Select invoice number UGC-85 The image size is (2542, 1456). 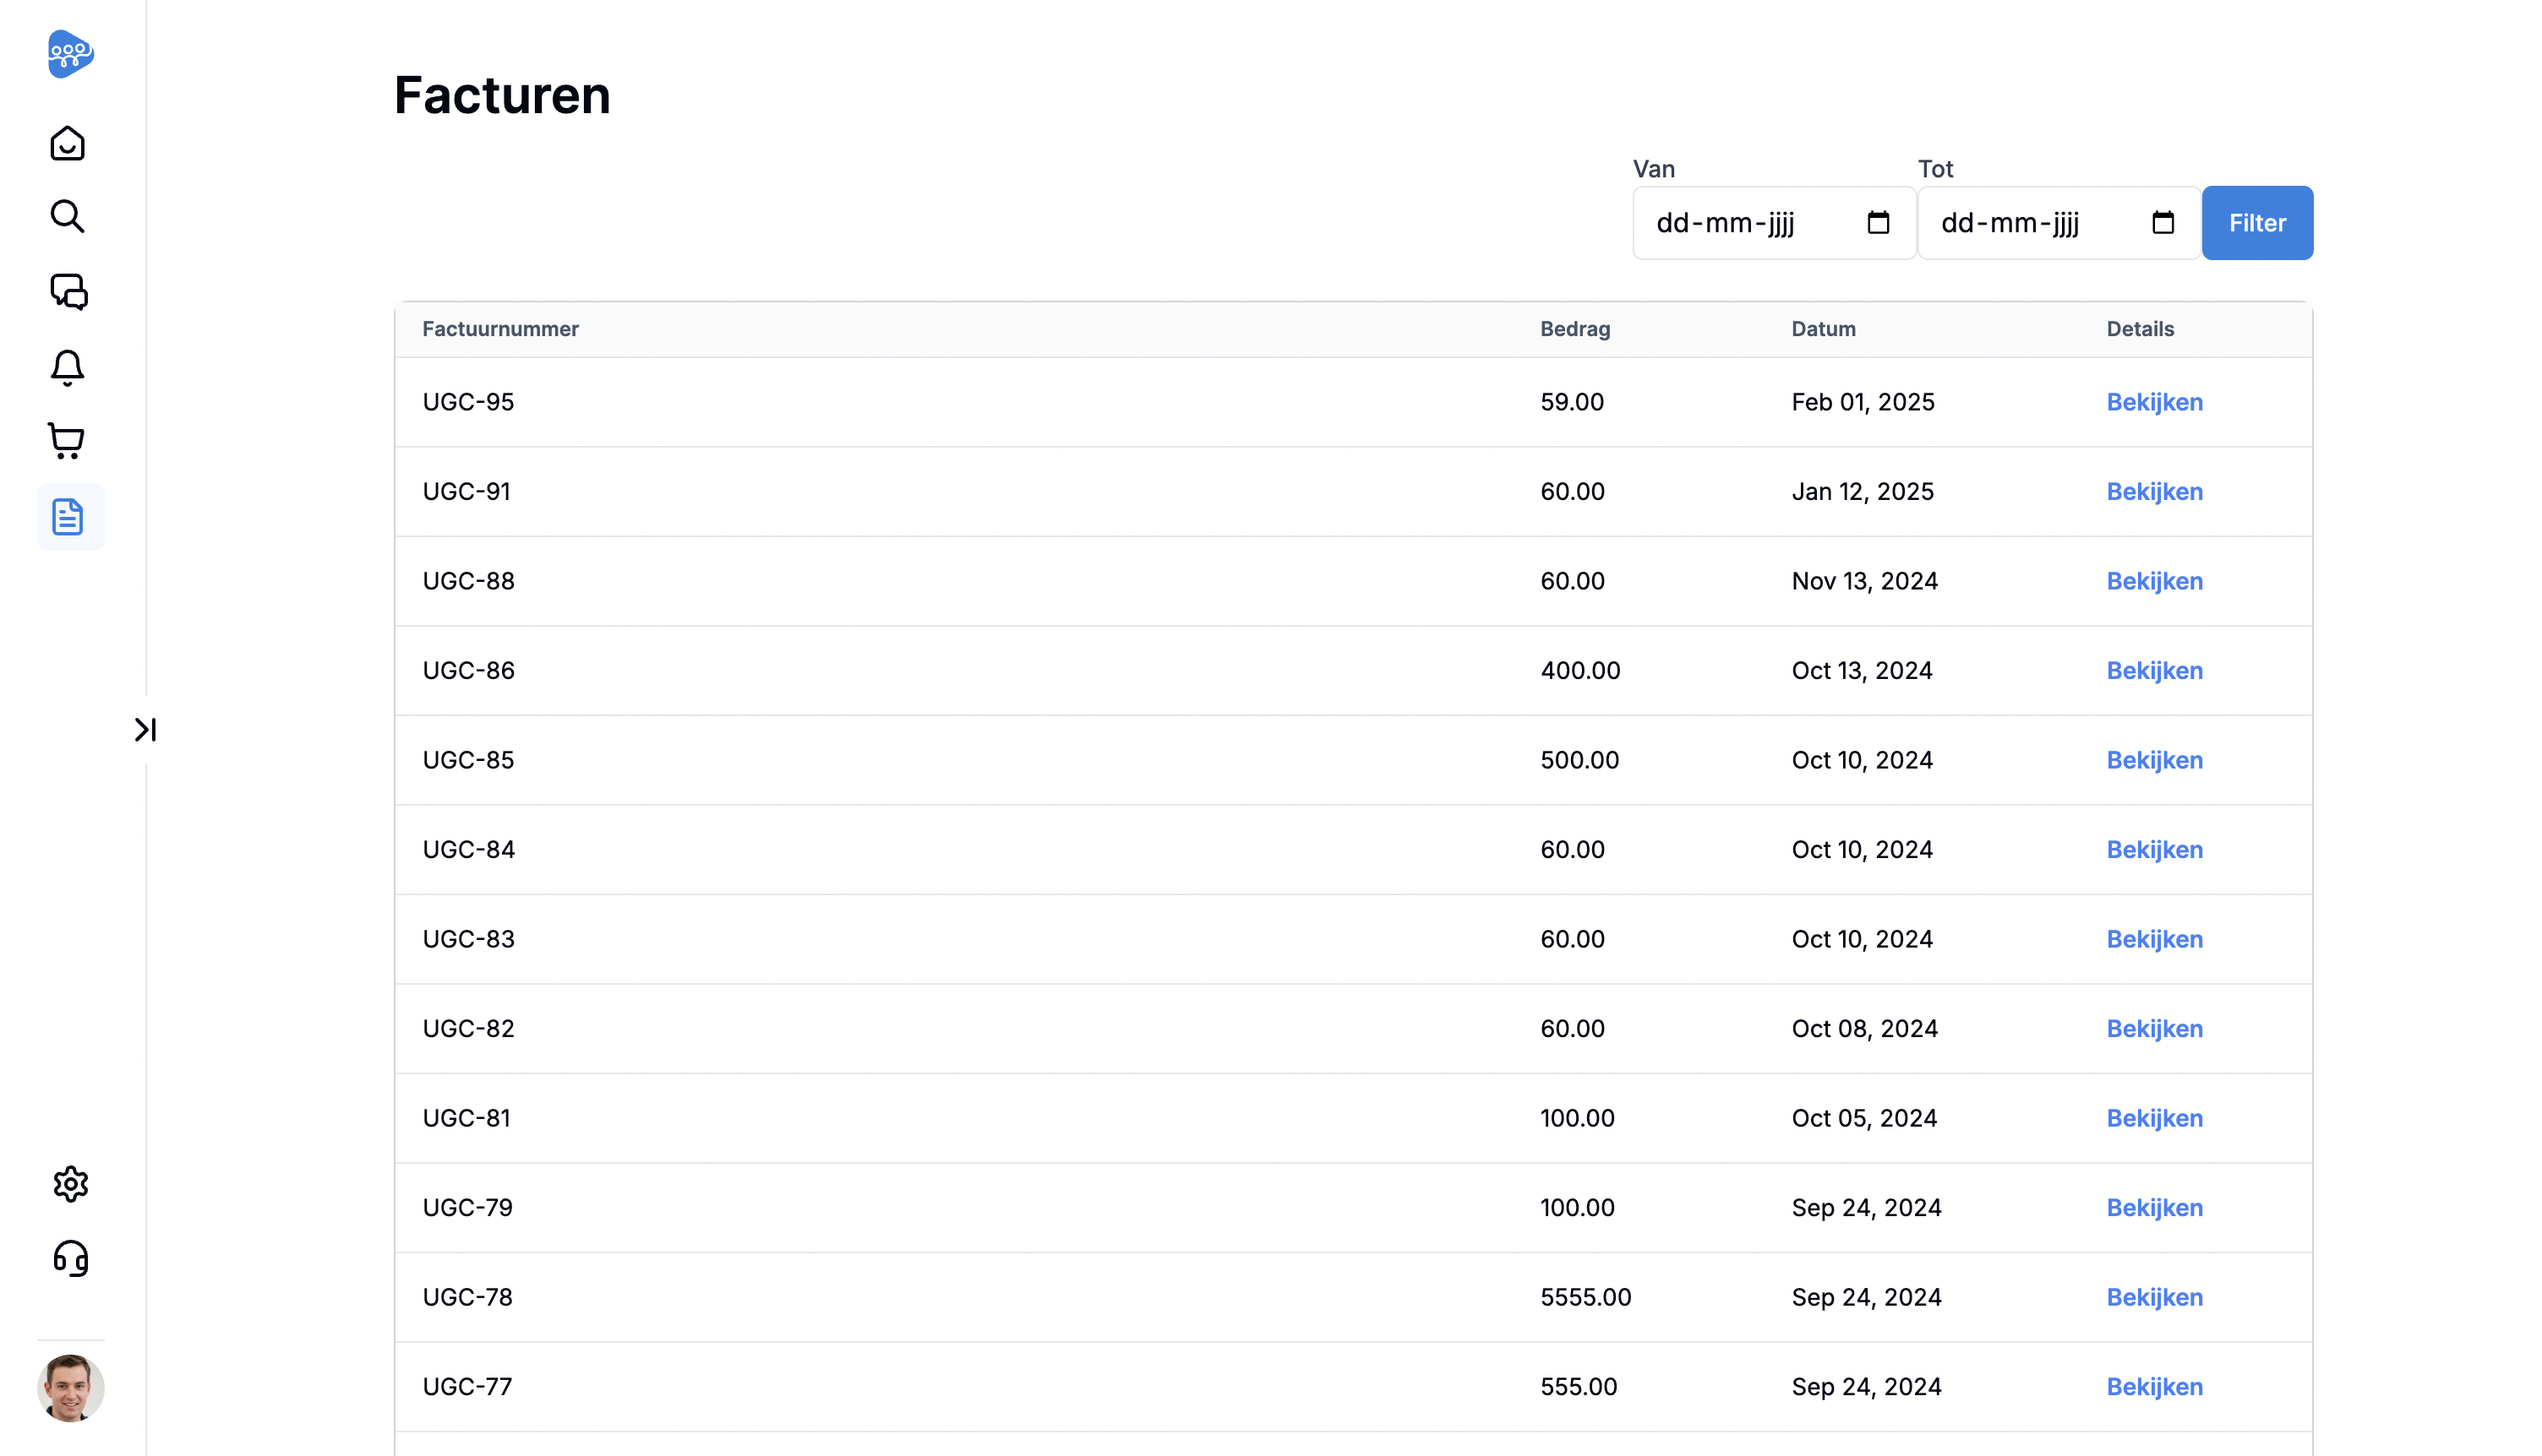click(x=468, y=760)
